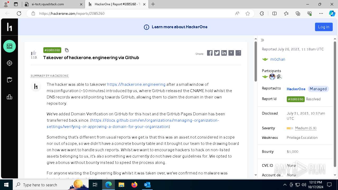Image resolution: width=338 pixels, height=190 pixels.
Task: Click taskbar search box
Action: [x=51, y=185]
